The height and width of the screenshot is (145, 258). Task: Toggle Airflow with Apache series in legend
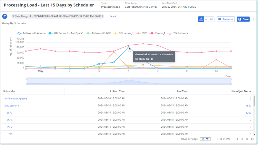(31, 33)
